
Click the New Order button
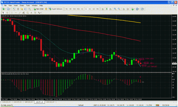tap(39, 9)
